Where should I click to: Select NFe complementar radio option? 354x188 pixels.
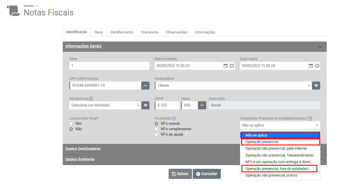pyautogui.click(x=156, y=129)
